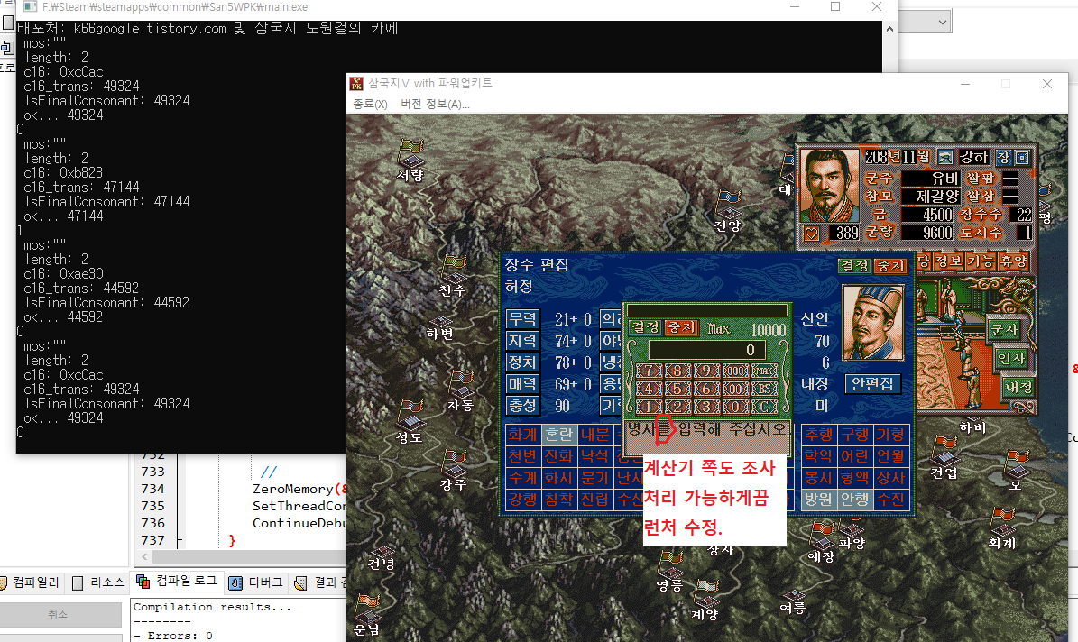Click the MAX key on calculator
The width and height of the screenshot is (1078, 642).
764,371
